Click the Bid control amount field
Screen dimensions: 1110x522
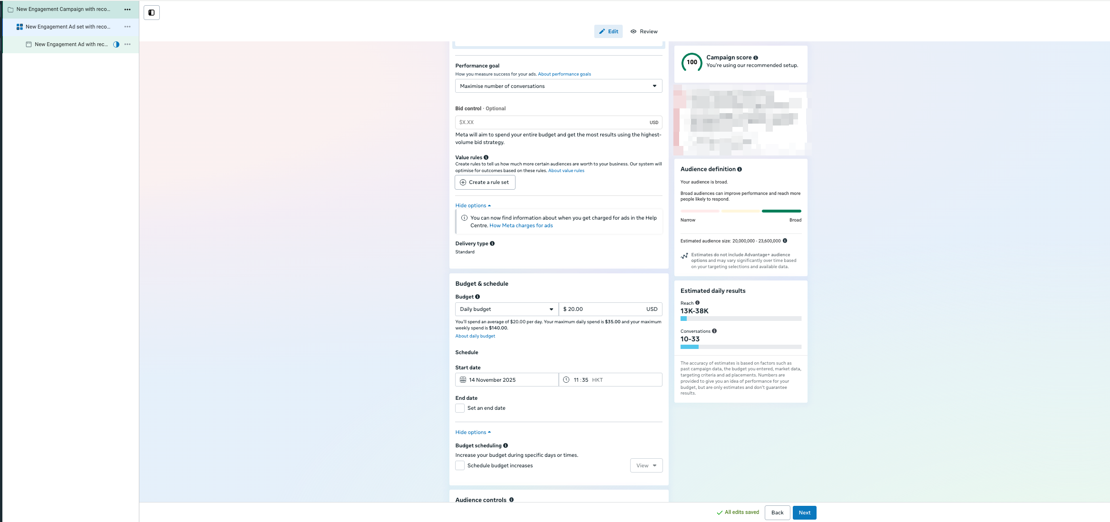click(x=552, y=122)
